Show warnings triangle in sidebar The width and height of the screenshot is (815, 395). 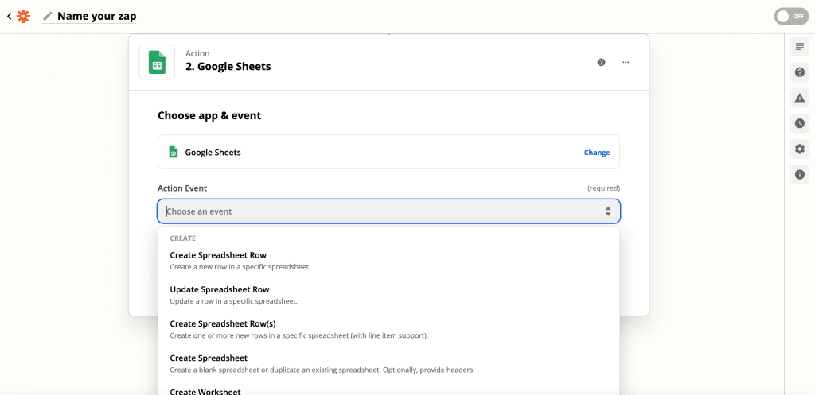[799, 98]
